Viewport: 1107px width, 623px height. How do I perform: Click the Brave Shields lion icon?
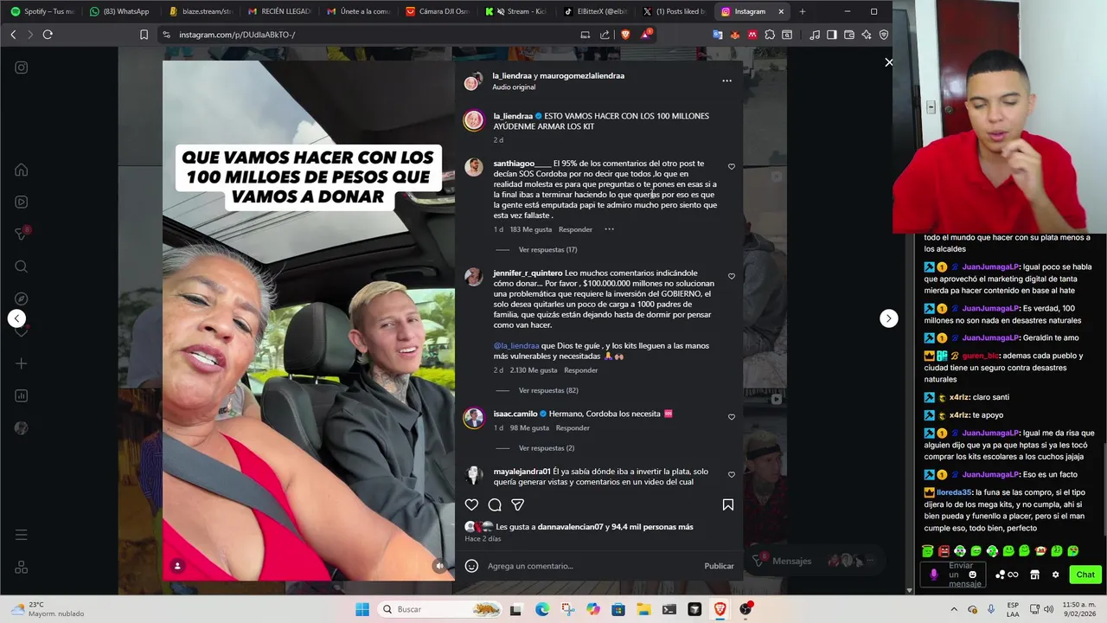click(x=625, y=35)
